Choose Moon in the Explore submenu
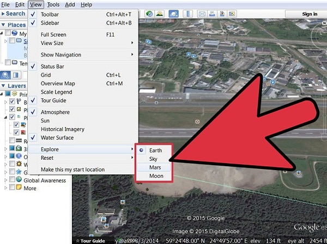This screenshot has height=244, width=327. pyautogui.click(x=154, y=176)
